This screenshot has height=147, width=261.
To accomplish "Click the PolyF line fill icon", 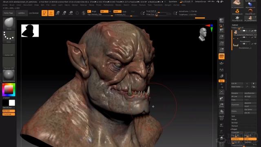I will (221, 118).
